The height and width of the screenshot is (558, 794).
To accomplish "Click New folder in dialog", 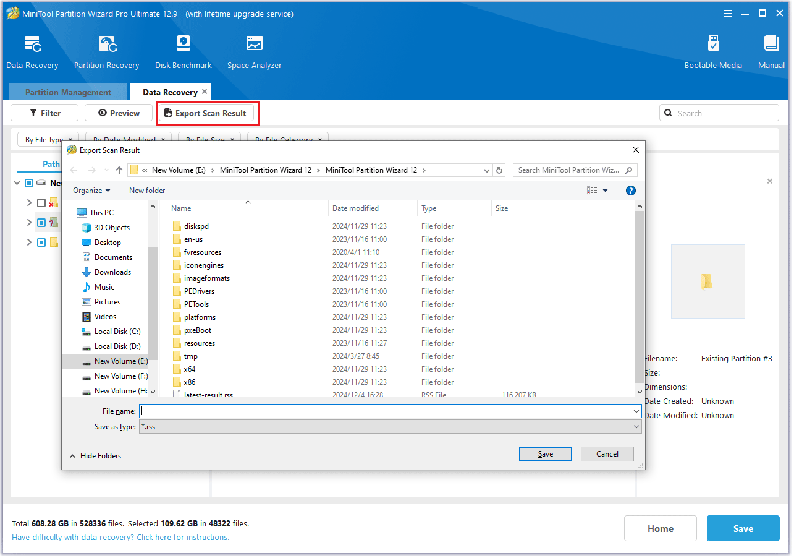I will coord(147,191).
